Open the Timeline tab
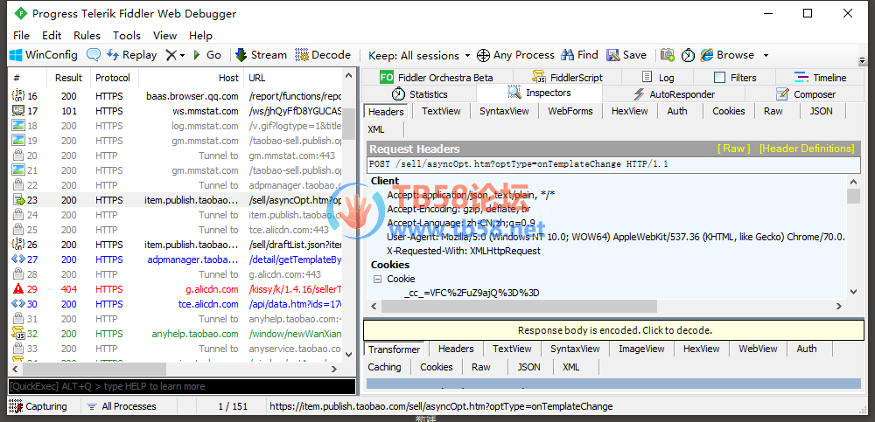 (x=821, y=78)
